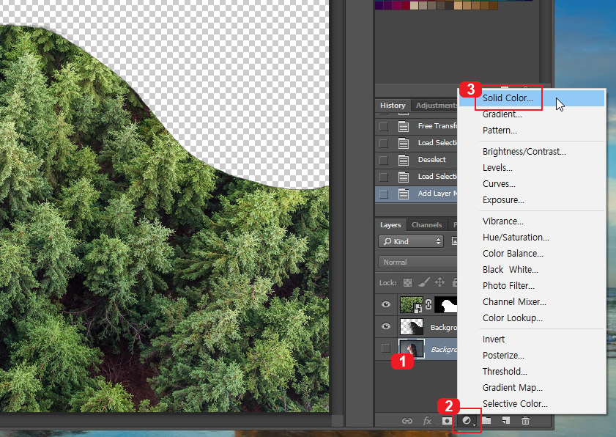616x437 pixels.
Task: Click the link layers icon
Action: click(407, 421)
